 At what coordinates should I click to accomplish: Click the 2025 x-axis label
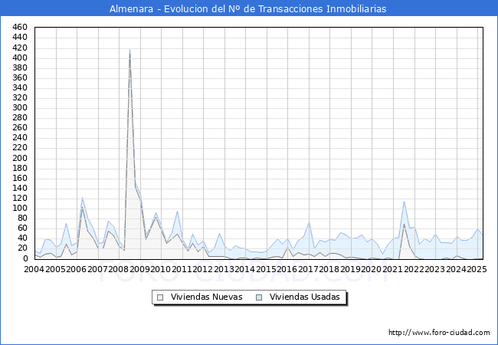coord(477,269)
